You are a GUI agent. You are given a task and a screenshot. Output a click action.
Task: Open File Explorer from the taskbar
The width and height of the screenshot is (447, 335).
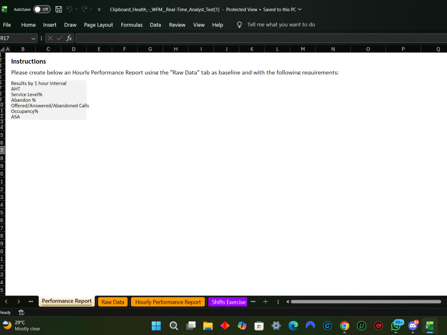pyautogui.click(x=208, y=326)
